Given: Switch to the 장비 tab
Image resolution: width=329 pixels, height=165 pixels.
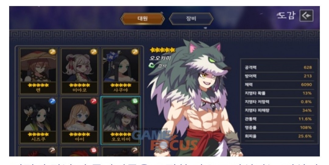Looking at the screenshot, I should pyautogui.click(x=191, y=19).
